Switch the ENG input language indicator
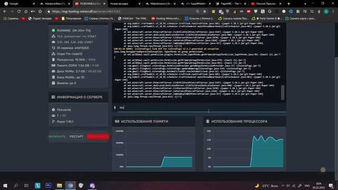338x190 pixels. tap(307, 185)
